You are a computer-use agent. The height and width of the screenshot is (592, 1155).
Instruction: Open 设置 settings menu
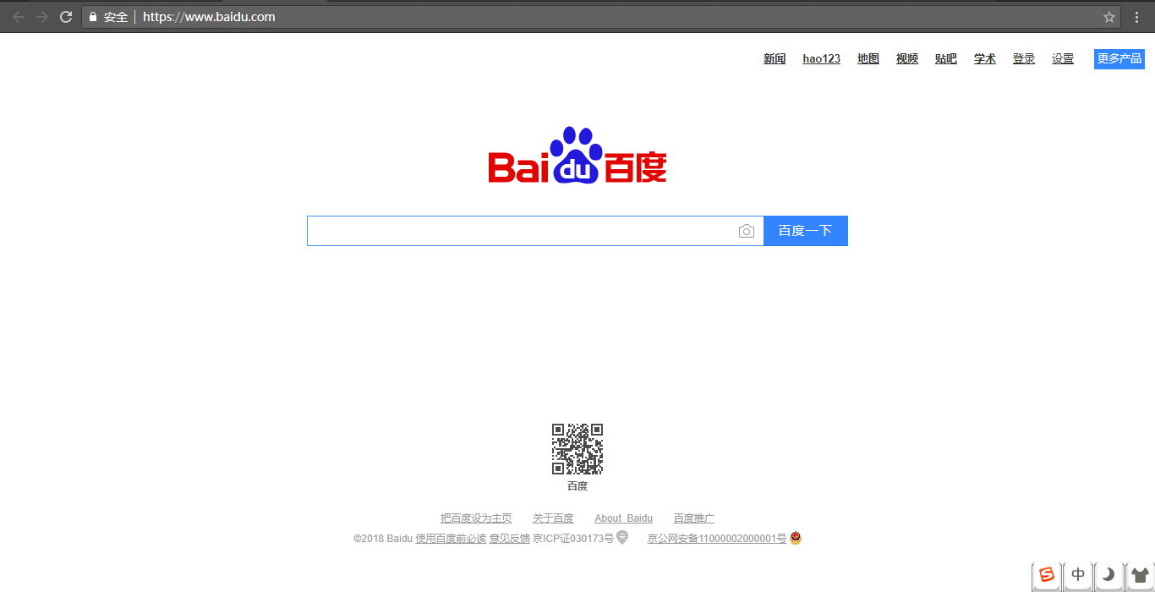1063,58
